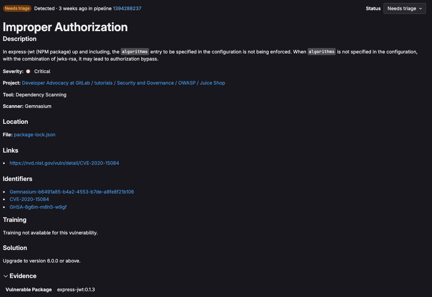Open pipeline 1394288237

click(127, 8)
